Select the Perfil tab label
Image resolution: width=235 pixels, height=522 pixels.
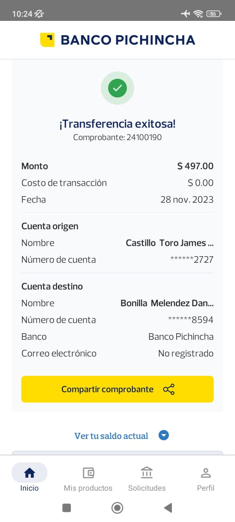click(x=206, y=488)
